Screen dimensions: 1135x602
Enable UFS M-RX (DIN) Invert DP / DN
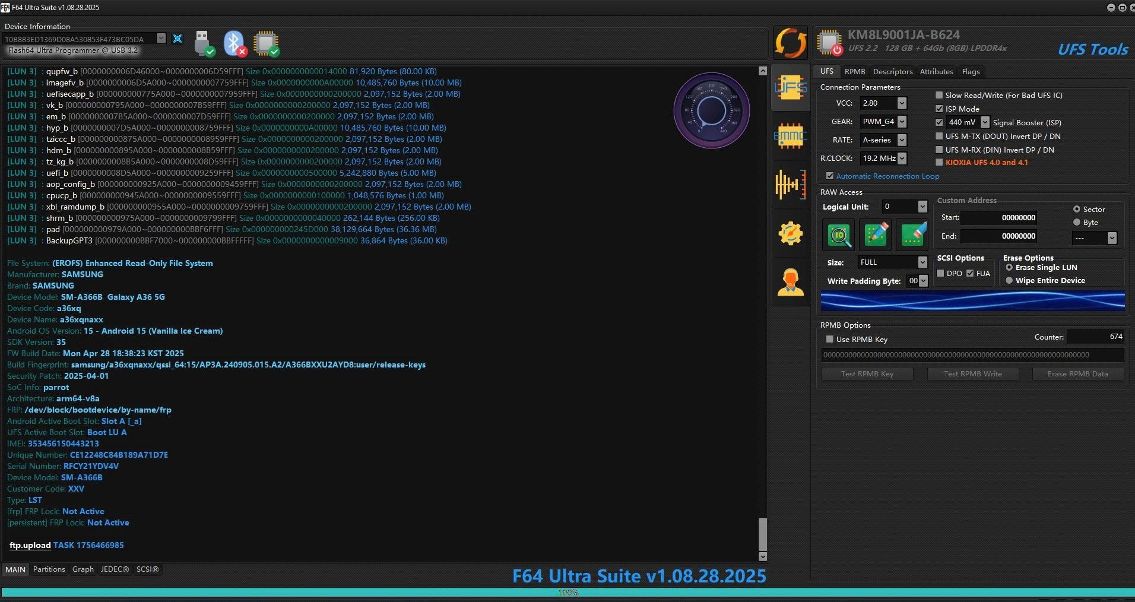939,150
